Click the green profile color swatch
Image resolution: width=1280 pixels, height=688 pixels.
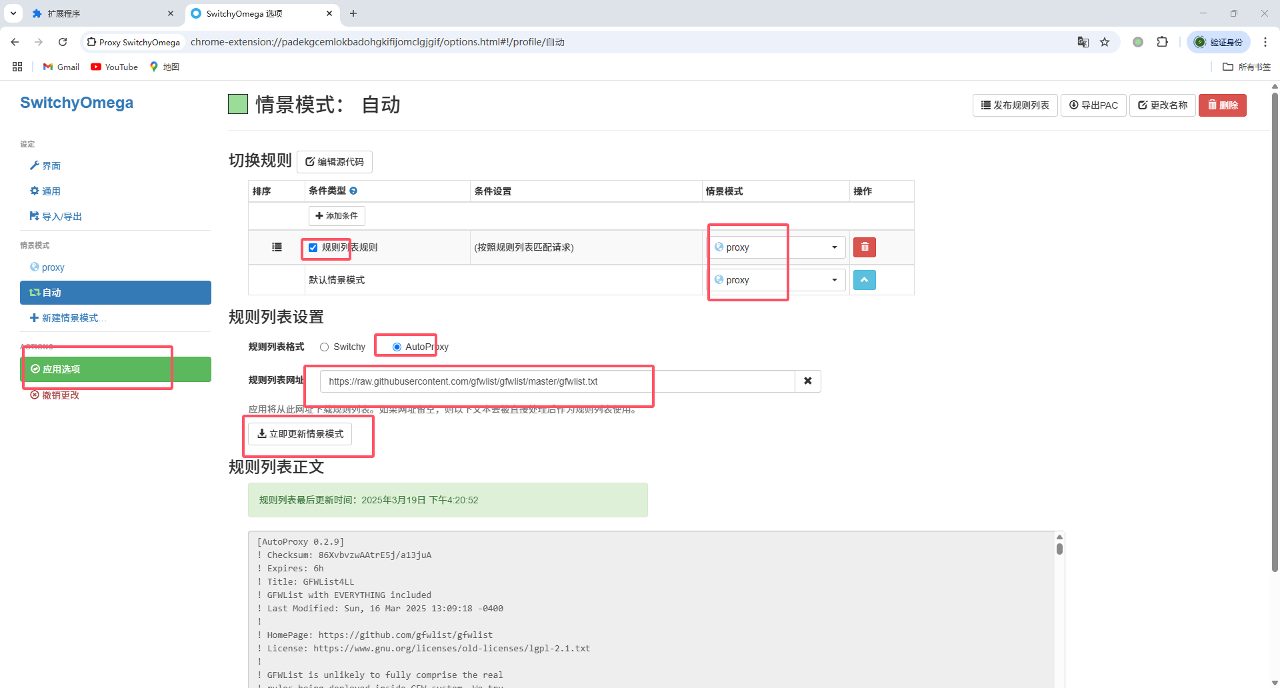pos(238,105)
